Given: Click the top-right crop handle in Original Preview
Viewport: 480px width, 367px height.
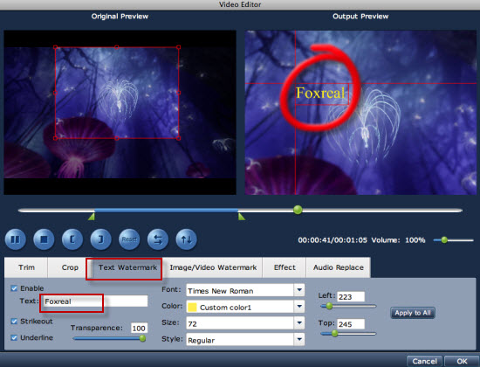Looking at the screenshot, I should (178, 47).
